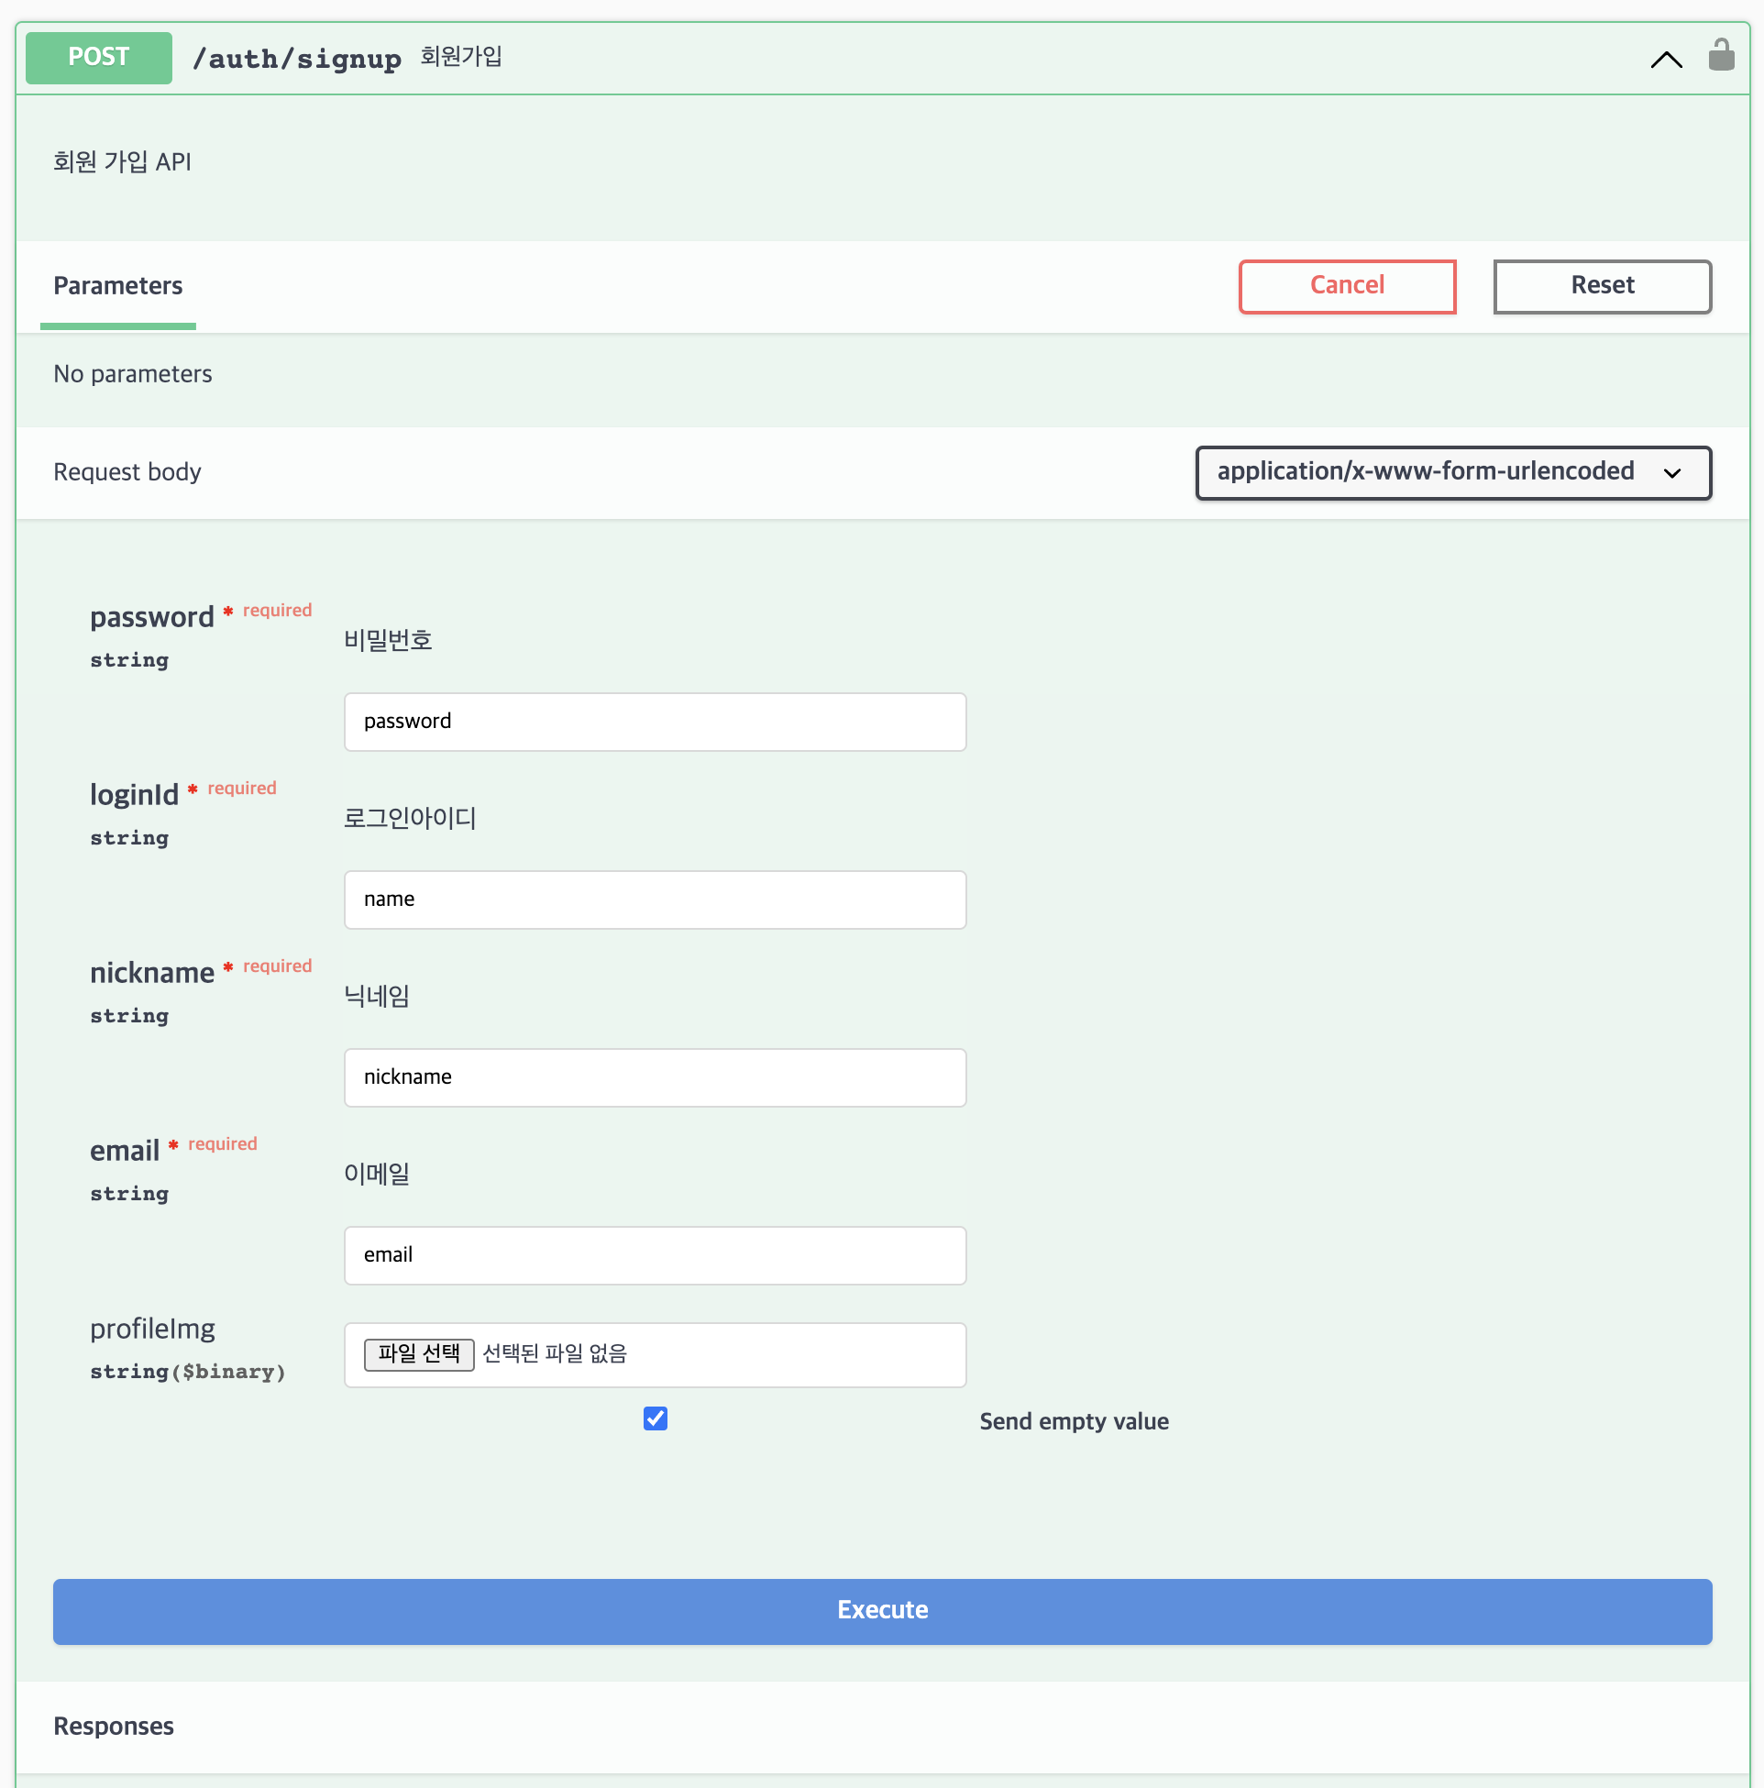This screenshot has height=1788, width=1764.
Task: Click the Send empty value label
Action: [1074, 1420]
